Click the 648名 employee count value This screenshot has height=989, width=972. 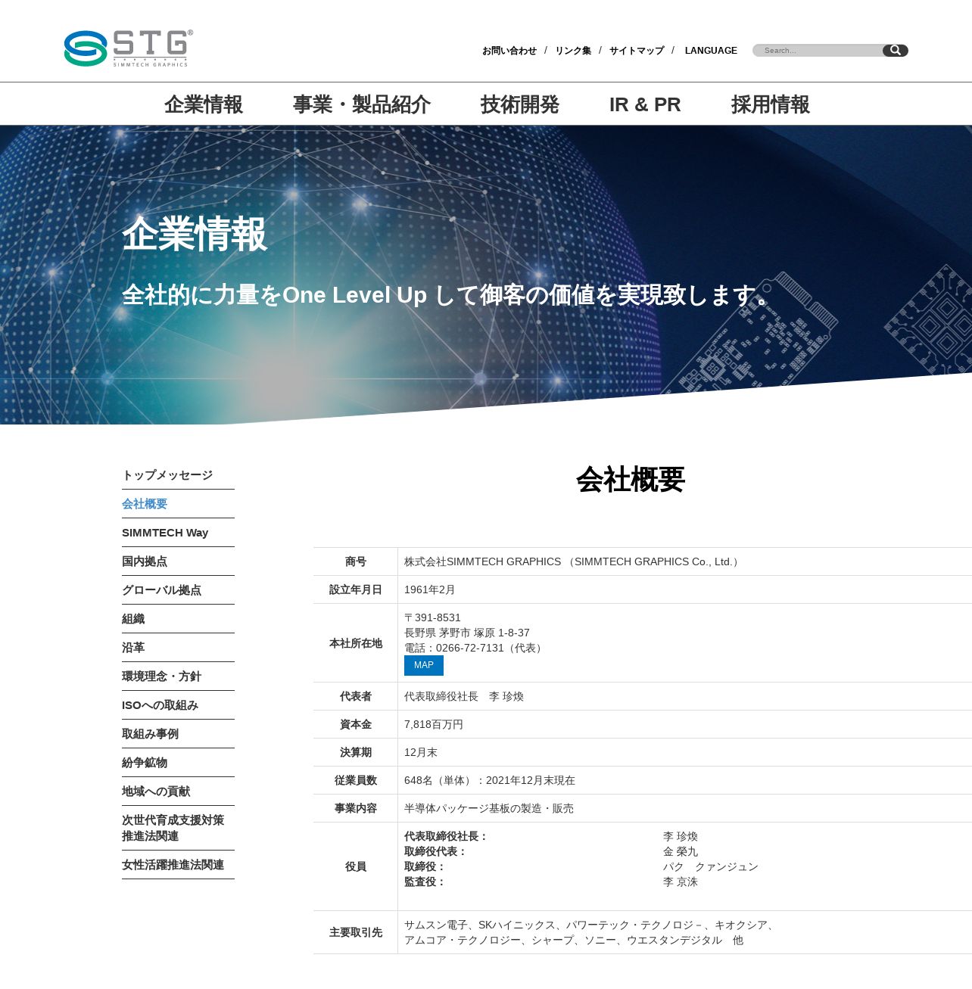pos(490,780)
